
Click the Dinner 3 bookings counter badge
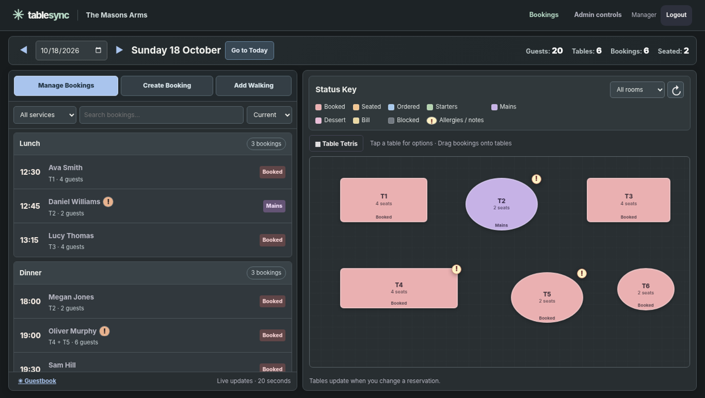tap(266, 273)
